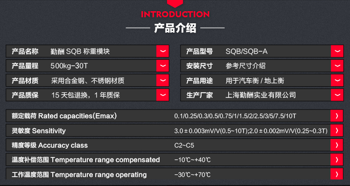Click red chevron beside 上海勤酬实业有限公司
The width and height of the screenshot is (350, 186).
337,95
